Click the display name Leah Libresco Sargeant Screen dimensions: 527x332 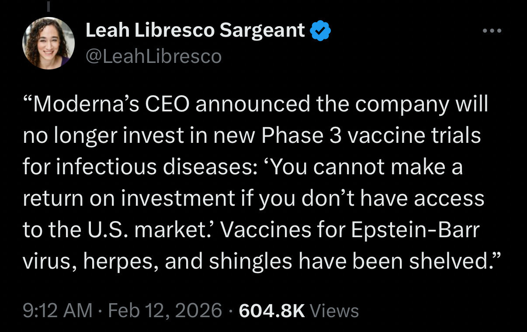195,30
